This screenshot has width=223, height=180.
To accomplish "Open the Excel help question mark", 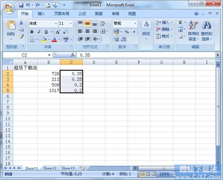I will (196, 14).
